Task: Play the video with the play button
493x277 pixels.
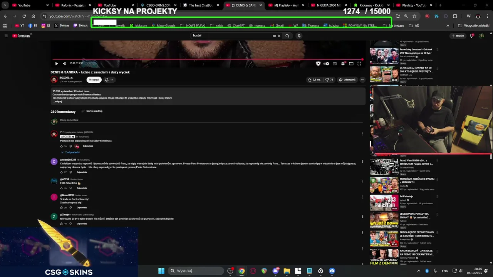Action: coord(57,63)
